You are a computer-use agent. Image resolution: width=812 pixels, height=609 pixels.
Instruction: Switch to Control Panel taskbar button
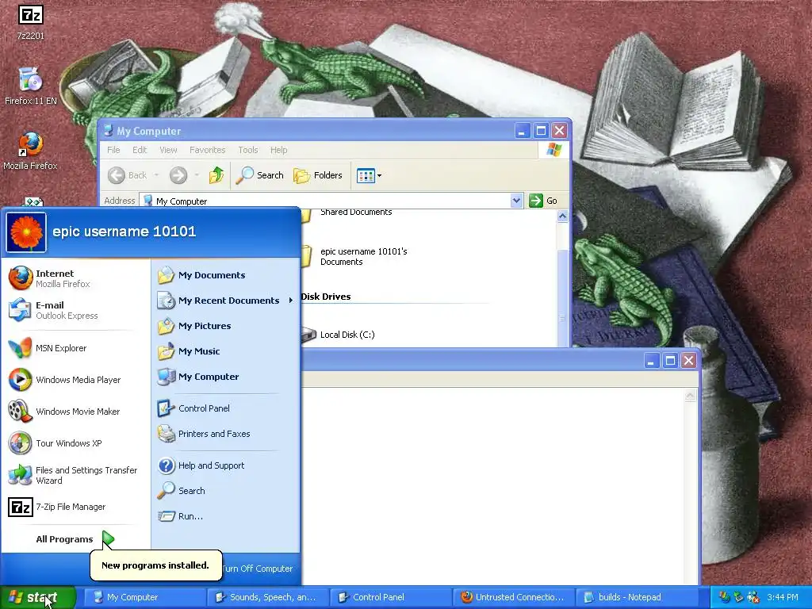(390, 597)
